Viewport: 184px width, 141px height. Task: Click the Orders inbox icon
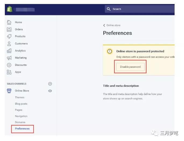pos(9,29)
